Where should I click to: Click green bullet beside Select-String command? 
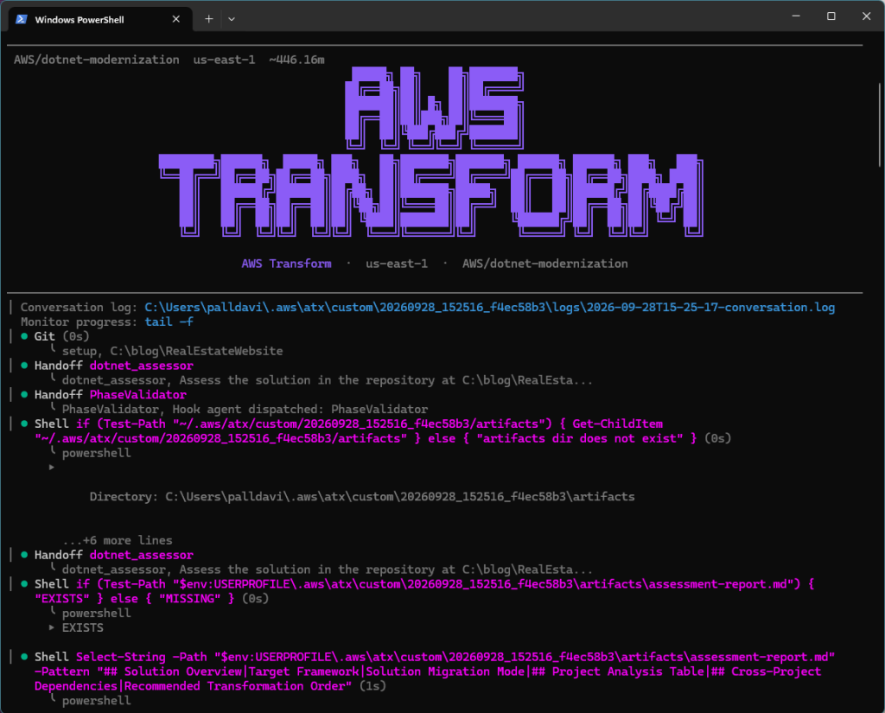(x=24, y=657)
